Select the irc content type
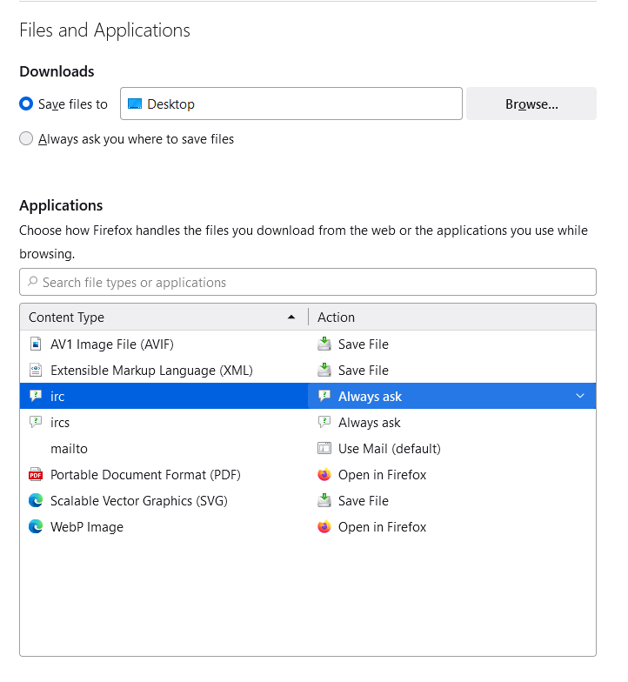The image size is (628, 682). pos(164,397)
